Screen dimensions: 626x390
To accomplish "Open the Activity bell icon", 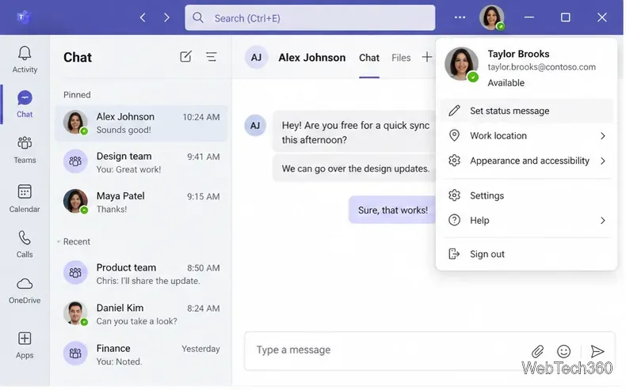I will (25, 54).
